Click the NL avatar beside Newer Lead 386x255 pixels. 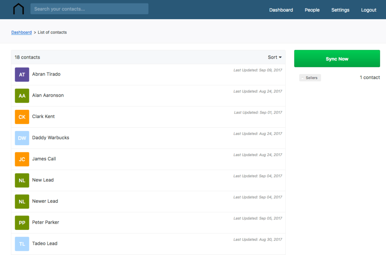22,201
